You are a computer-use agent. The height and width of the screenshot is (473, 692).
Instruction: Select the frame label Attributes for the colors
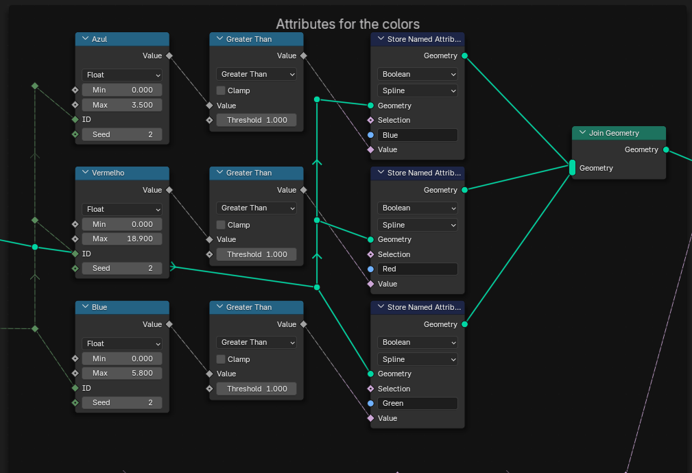coord(348,24)
